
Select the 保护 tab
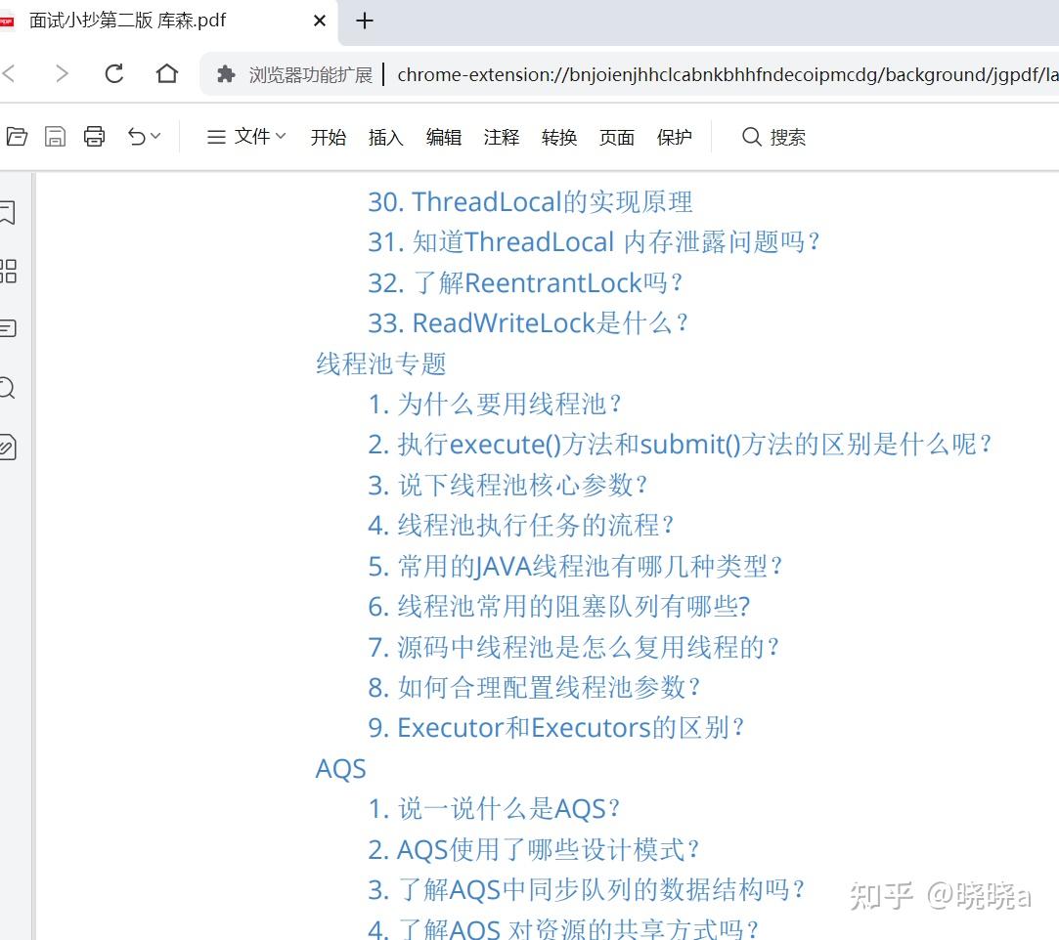pos(674,137)
